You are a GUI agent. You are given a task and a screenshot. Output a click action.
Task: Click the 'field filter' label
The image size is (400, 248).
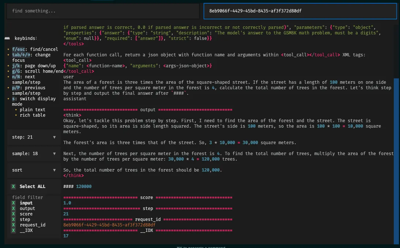pos(27,197)
